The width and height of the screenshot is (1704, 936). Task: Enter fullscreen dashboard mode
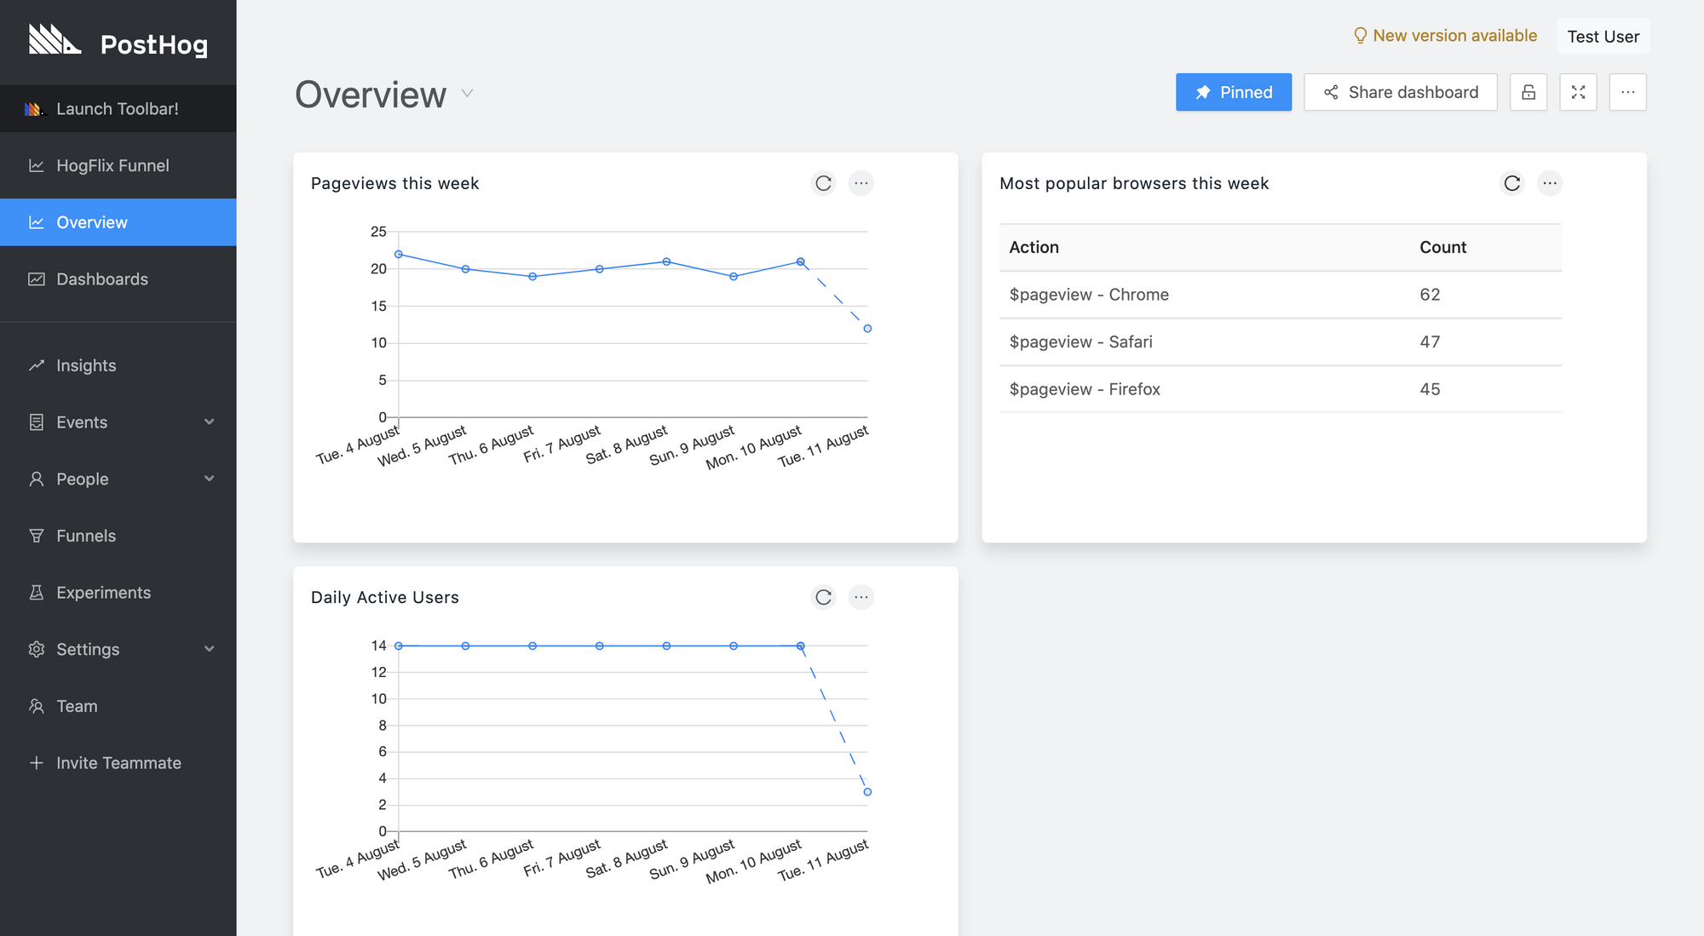(x=1578, y=92)
